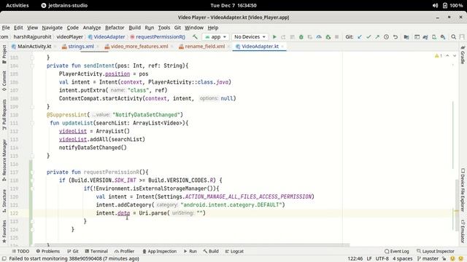The width and height of the screenshot is (467, 262).
Task: Open the Project tool window
Action: 4,54
